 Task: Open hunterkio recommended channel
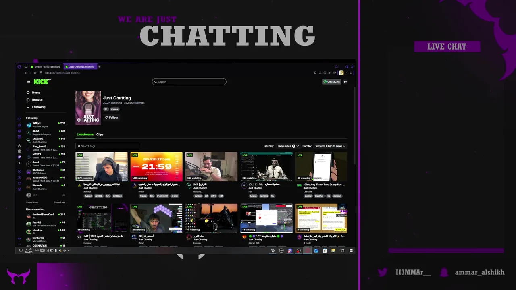tap(46, 239)
